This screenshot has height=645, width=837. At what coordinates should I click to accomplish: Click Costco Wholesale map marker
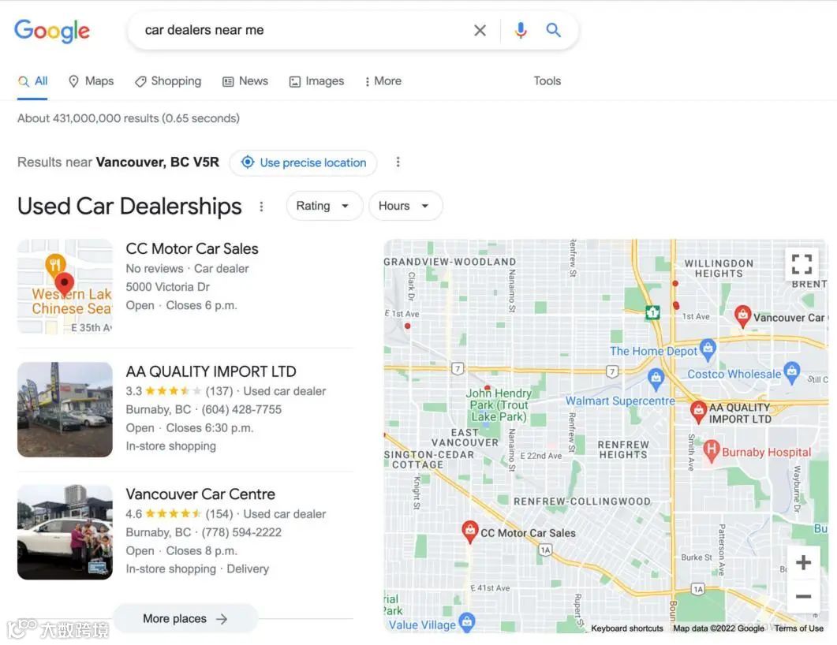click(792, 372)
